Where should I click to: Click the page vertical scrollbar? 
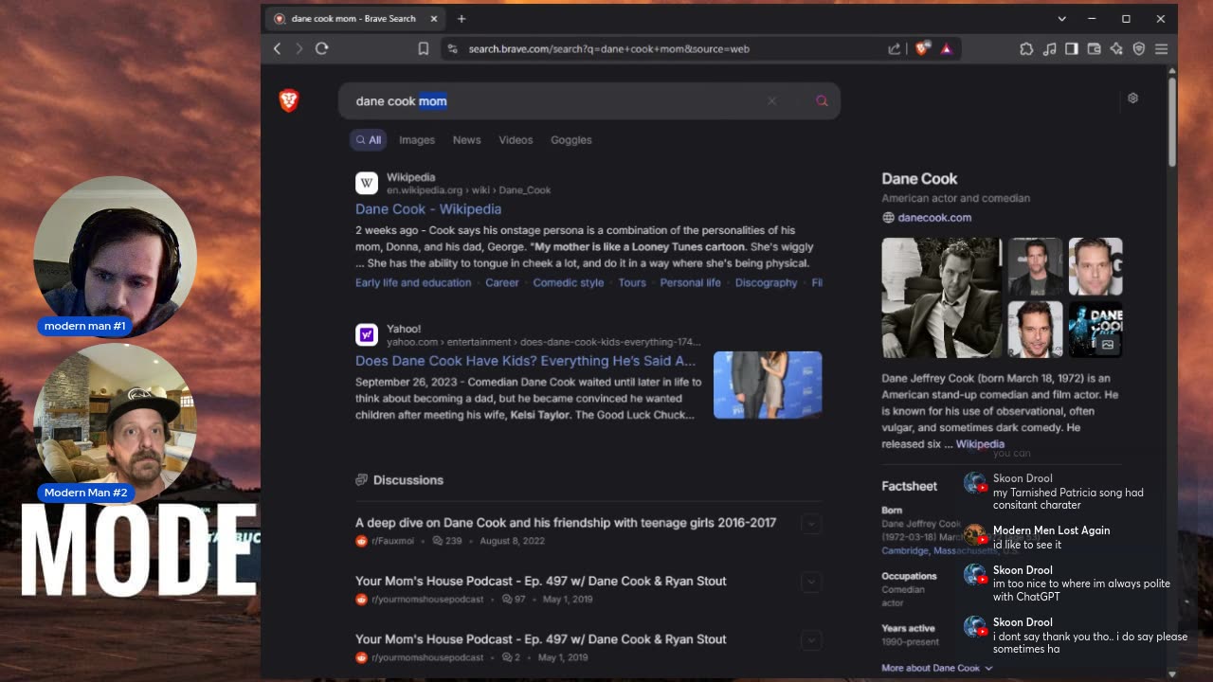tap(1171, 121)
